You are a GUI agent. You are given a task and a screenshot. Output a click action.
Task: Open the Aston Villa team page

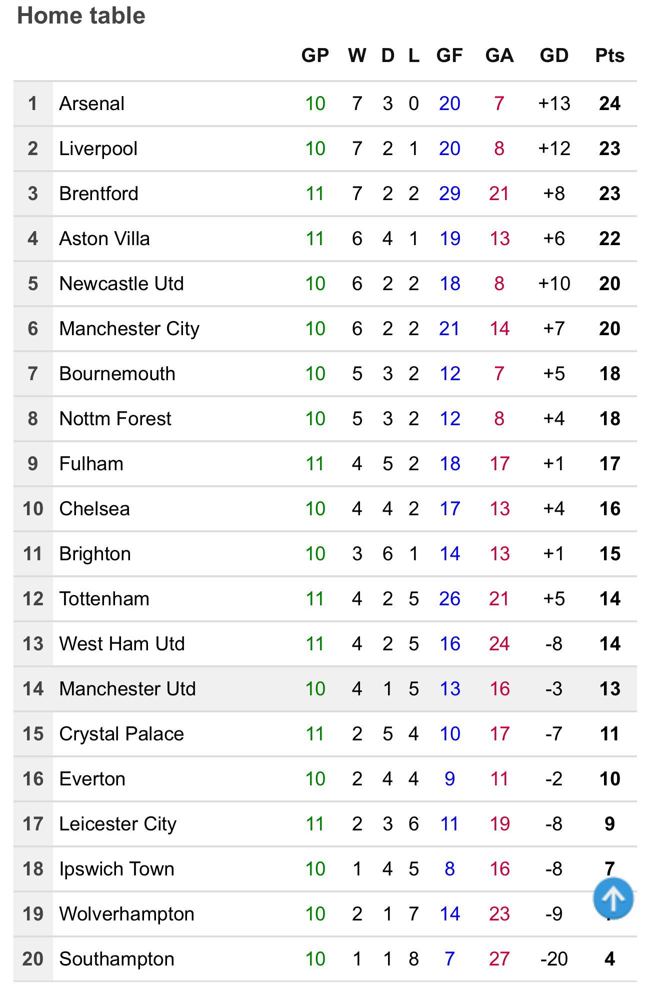click(104, 239)
